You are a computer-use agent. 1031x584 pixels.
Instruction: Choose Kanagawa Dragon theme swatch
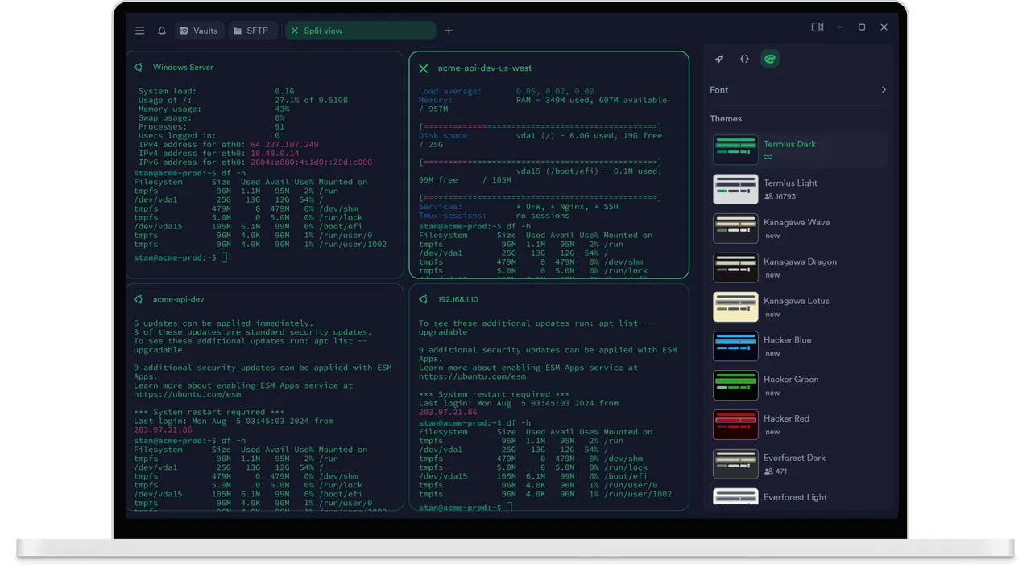[x=735, y=268]
